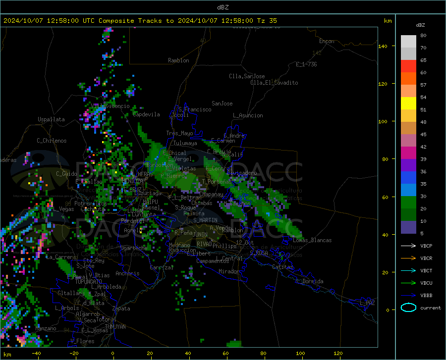The width and height of the screenshot is (446, 360).
Task: Click the cyan VBCT arrow legend icon
Action: (408, 270)
